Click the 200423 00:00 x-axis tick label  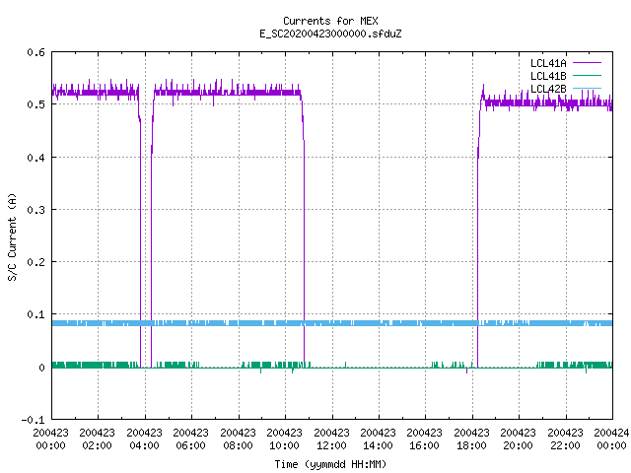[50, 439]
